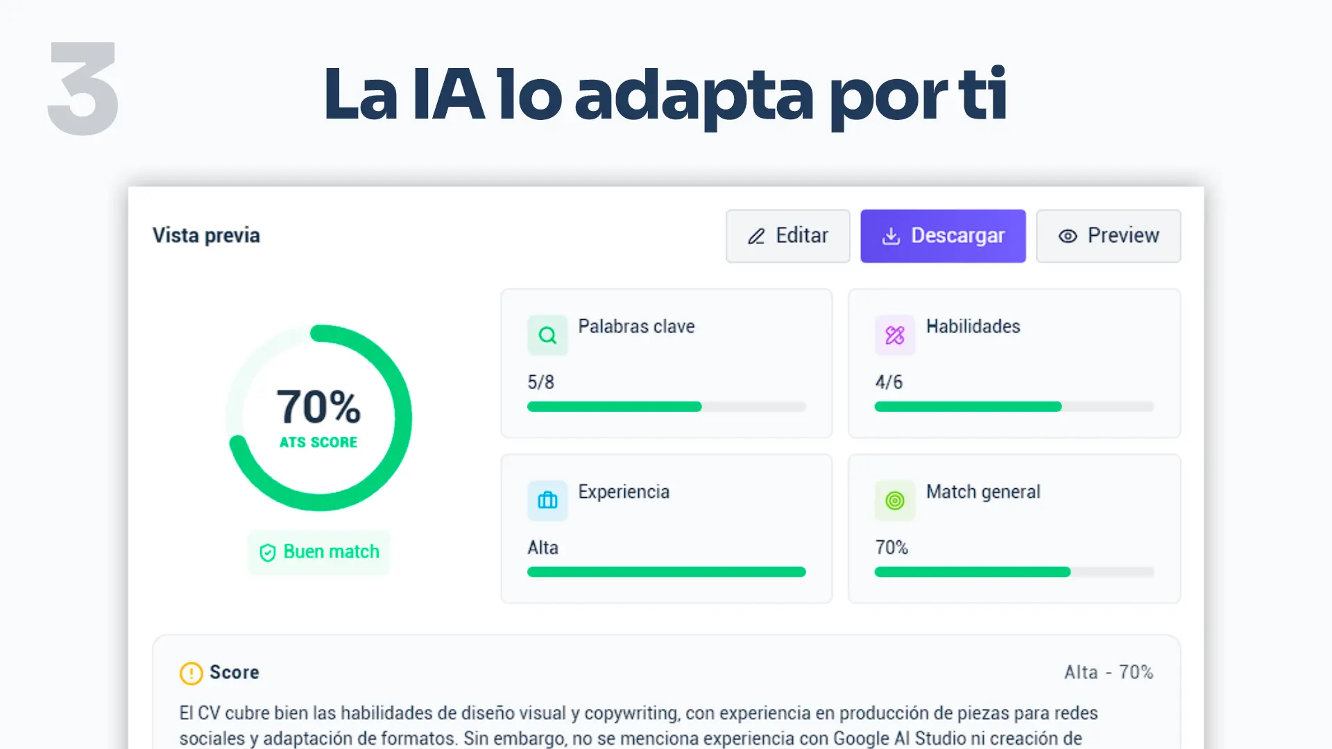The width and height of the screenshot is (1332, 749).
Task: Click the Experiencia progress bar
Action: [x=666, y=572]
